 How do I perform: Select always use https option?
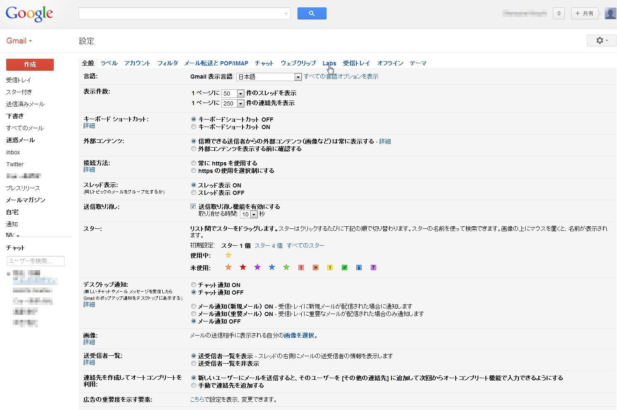(194, 163)
